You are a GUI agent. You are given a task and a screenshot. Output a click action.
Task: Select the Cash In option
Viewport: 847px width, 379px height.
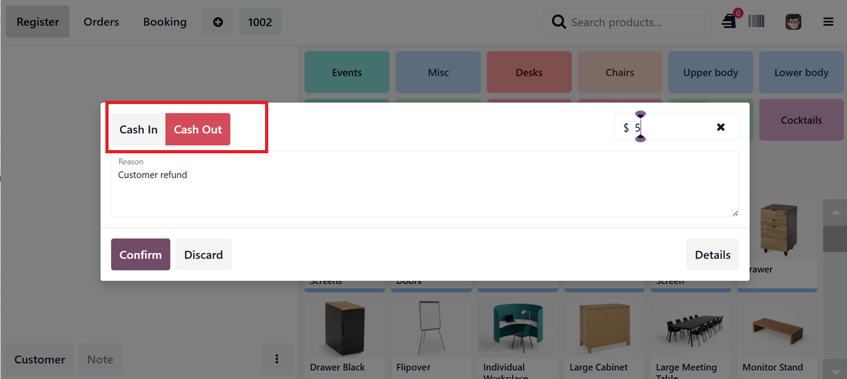point(138,129)
